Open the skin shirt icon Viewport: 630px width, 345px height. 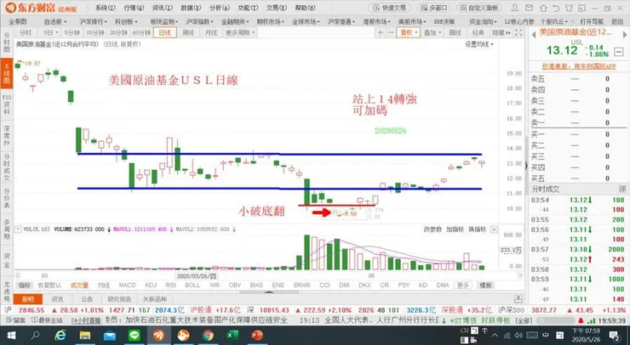(x=569, y=8)
